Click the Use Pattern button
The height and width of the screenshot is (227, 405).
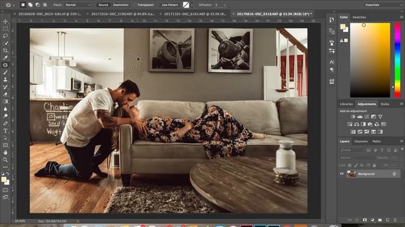point(170,5)
